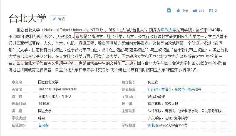Click the share count number 2

click(x=216, y=11)
